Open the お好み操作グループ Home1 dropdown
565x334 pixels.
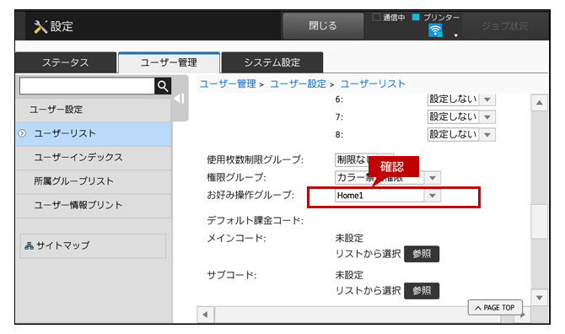coord(433,196)
